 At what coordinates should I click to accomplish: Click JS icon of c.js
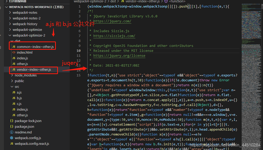click(14, 104)
